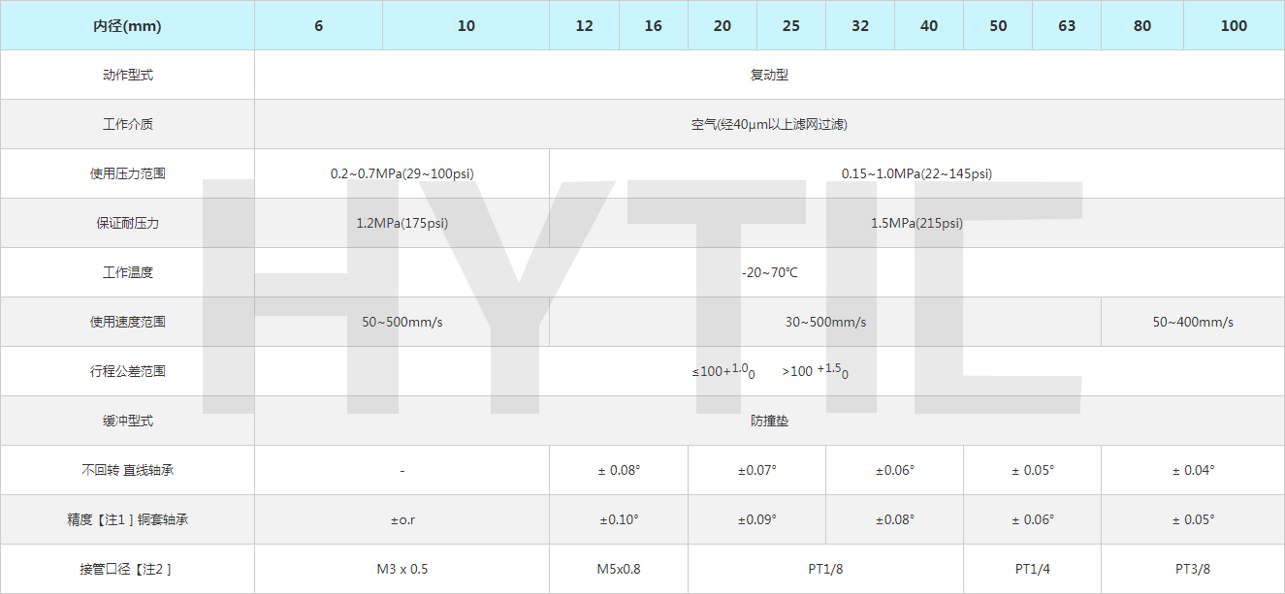Click the 动作型式 row label
The width and height of the screenshot is (1285, 594).
(127, 75)
